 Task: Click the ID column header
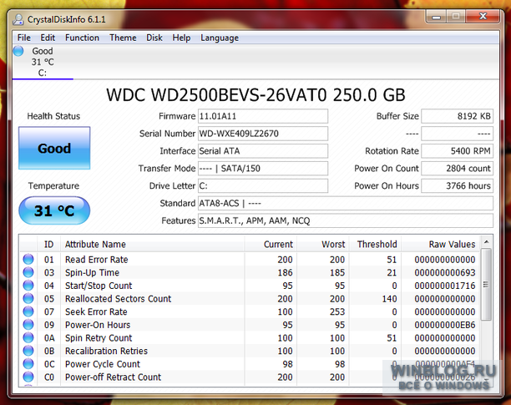[x=48, y=245]
